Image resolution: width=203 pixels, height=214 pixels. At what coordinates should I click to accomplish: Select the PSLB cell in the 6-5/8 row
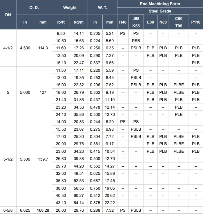[x=136, y=210]
